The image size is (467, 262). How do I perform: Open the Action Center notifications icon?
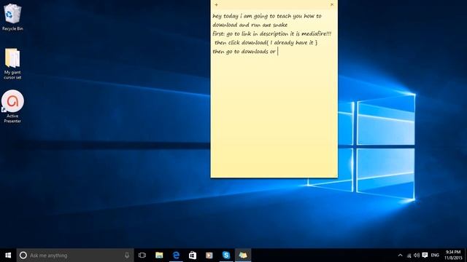coord(425,255)
